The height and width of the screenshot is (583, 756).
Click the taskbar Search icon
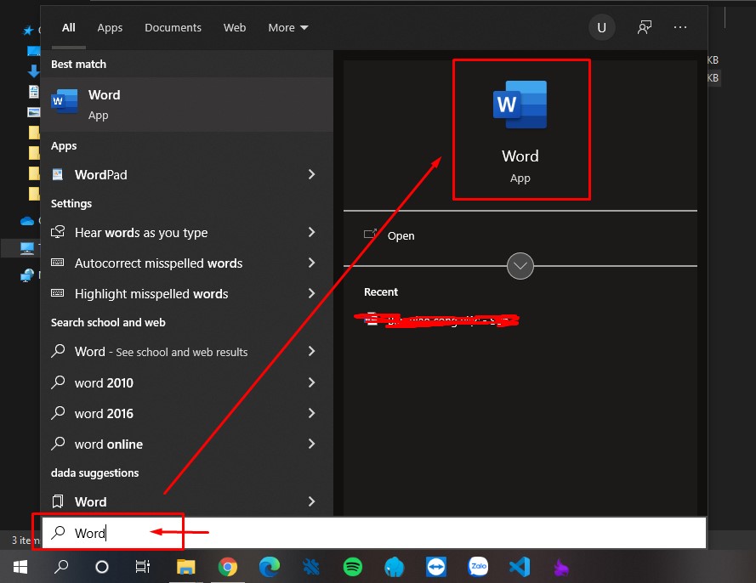pyautogui.click(x=61, y=567)
